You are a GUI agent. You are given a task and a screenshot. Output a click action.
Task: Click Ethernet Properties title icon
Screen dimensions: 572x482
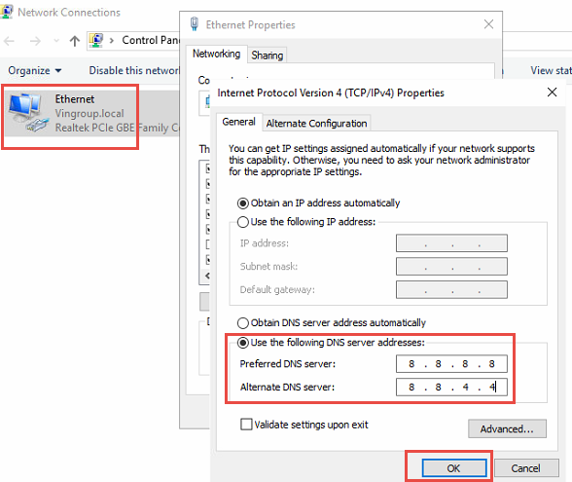coord(195,24)
